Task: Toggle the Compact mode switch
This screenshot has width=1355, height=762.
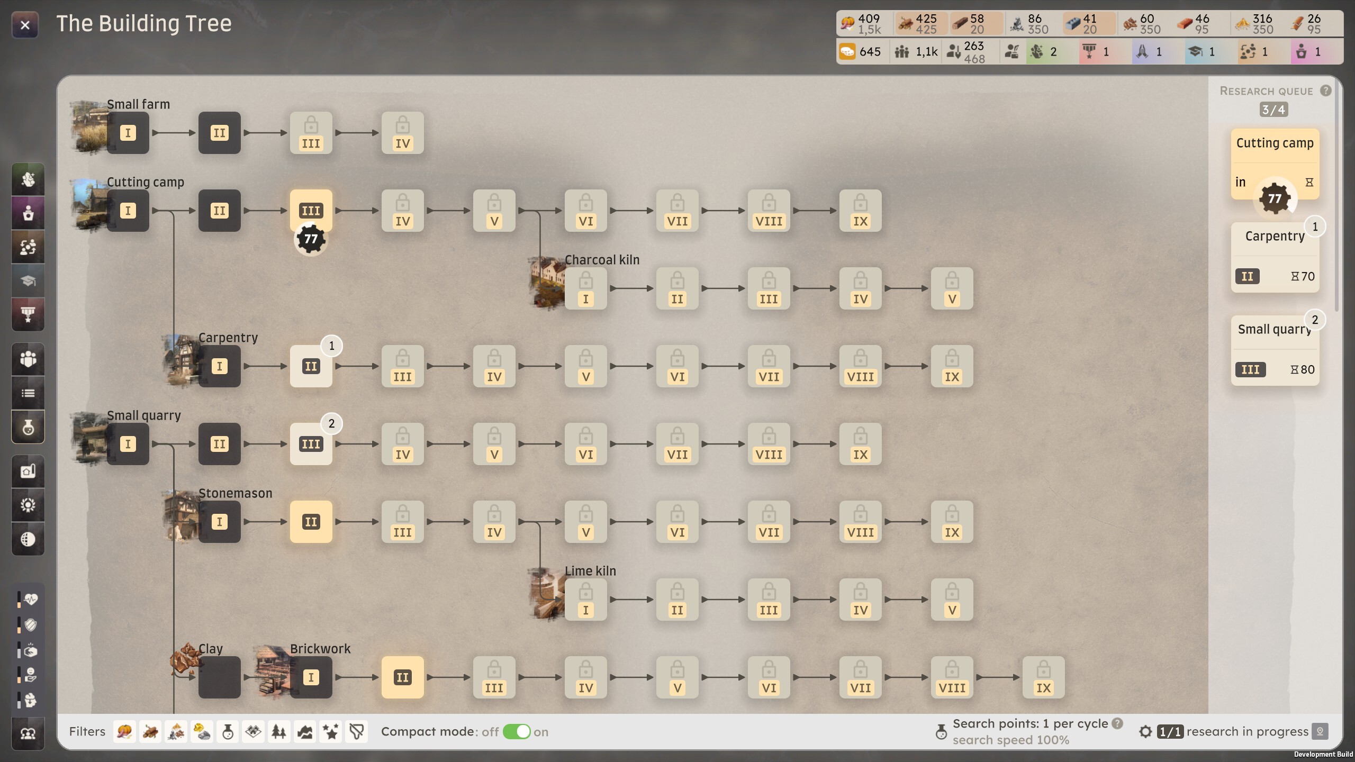Action: (x=517, y=732)
